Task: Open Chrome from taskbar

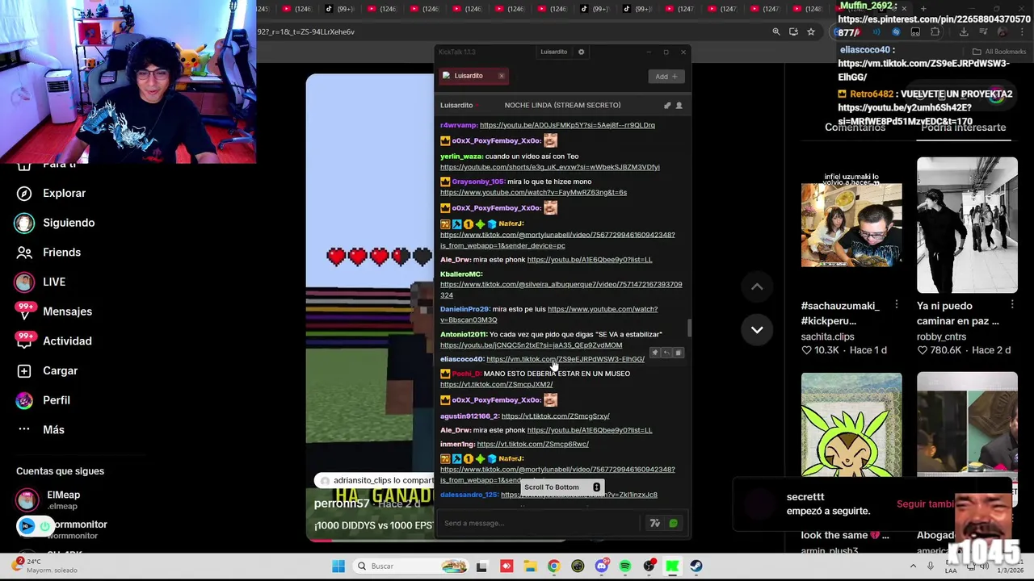Action: tap(553, 566)
